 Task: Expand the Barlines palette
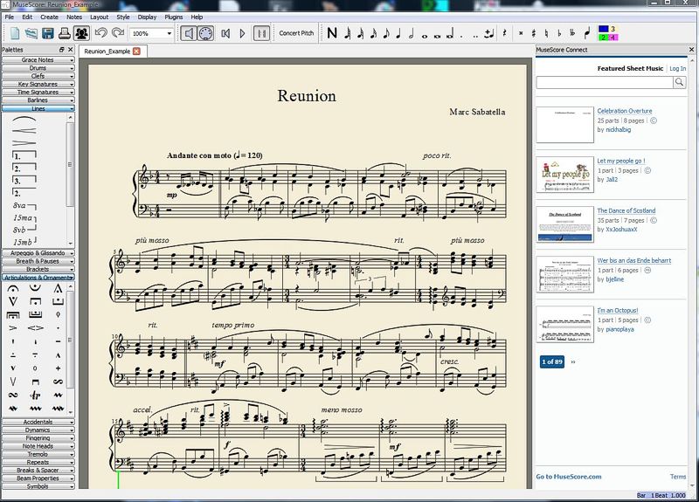coord(38,100)
